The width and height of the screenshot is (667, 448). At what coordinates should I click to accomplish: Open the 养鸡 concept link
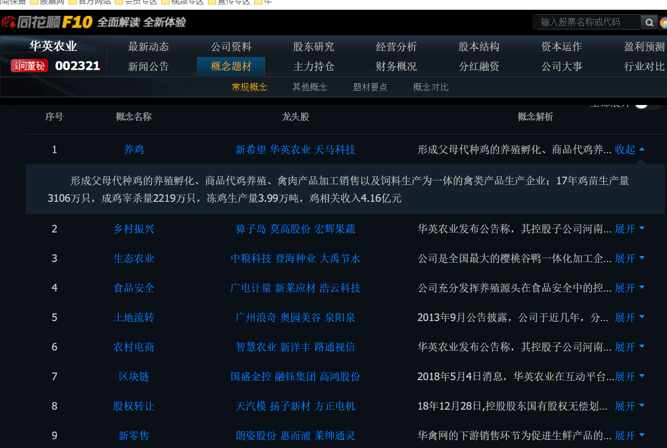point(134,149)
